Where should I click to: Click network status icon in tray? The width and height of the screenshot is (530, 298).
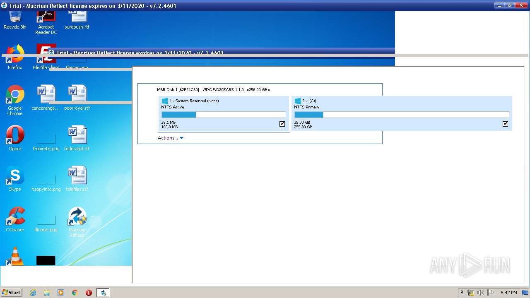(471, 293)
